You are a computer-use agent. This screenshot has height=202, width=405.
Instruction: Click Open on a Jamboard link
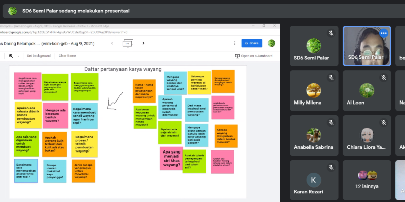click(254, 56)
